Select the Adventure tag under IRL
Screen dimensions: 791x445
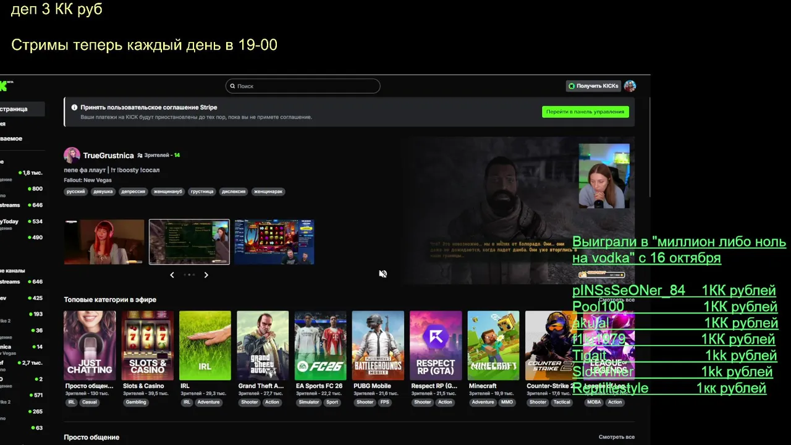[x=208, y=402]
